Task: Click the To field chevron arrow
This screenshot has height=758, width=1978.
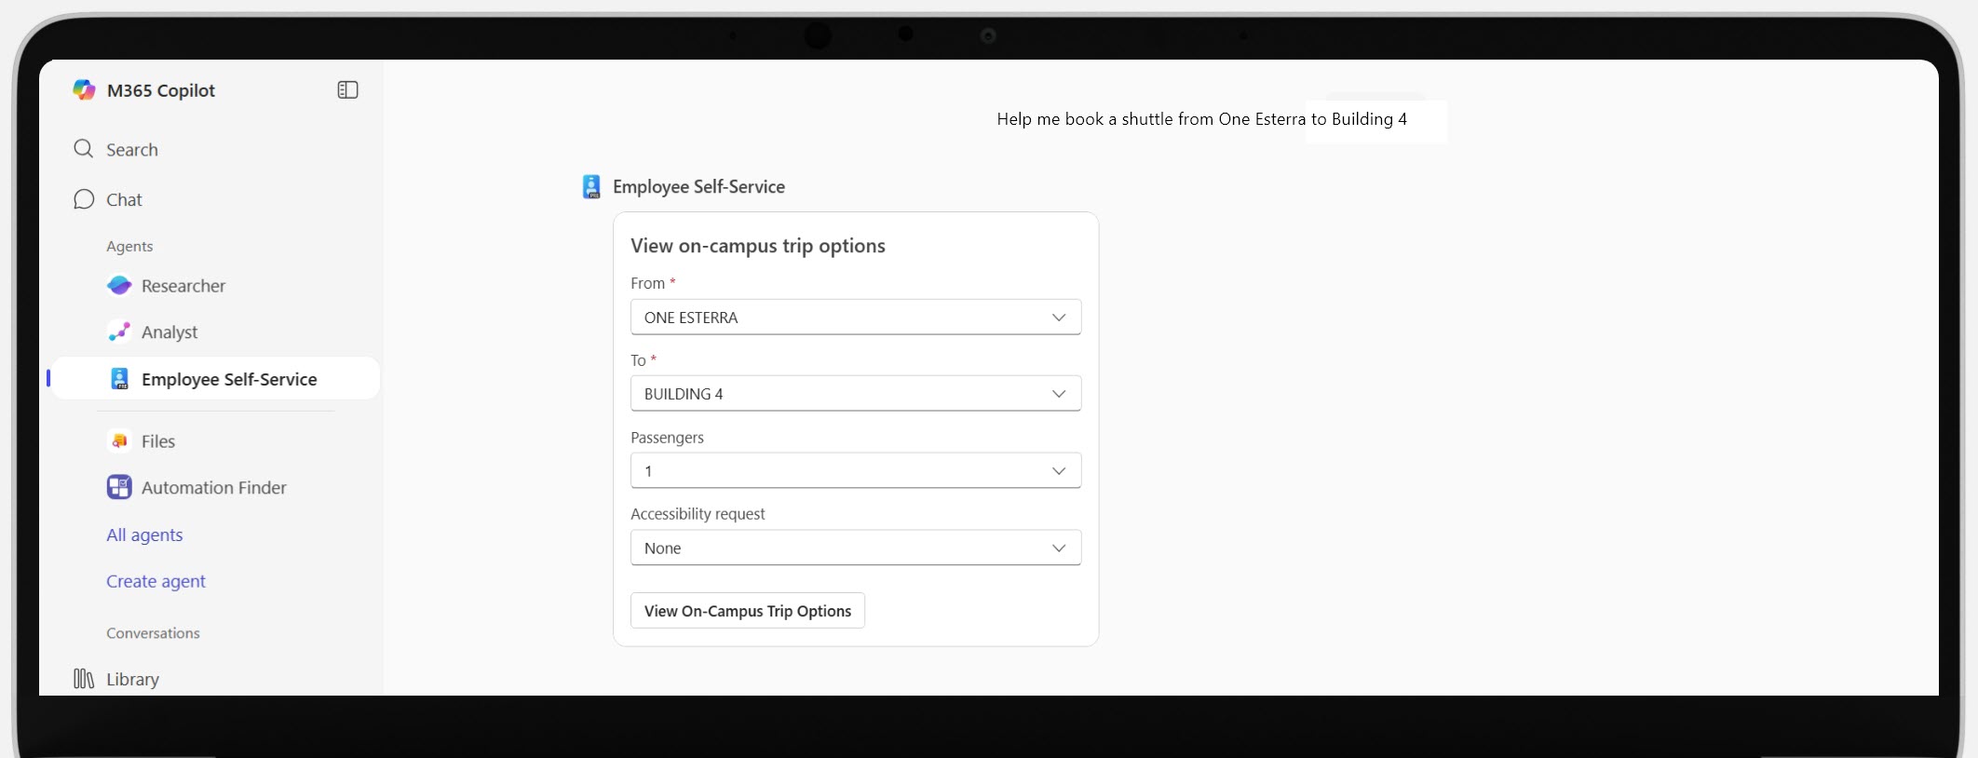Action: (1059, 394)
